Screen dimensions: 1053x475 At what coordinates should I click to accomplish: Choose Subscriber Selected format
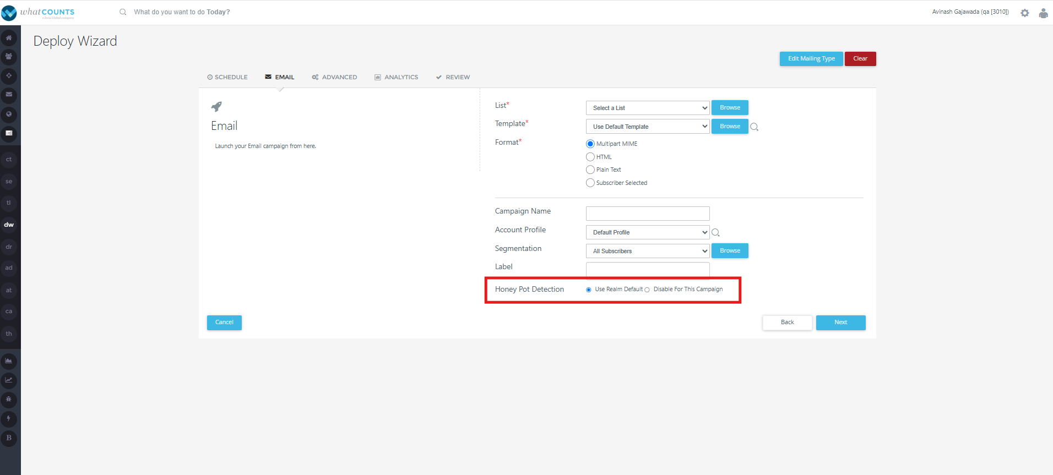coord(590,183)
